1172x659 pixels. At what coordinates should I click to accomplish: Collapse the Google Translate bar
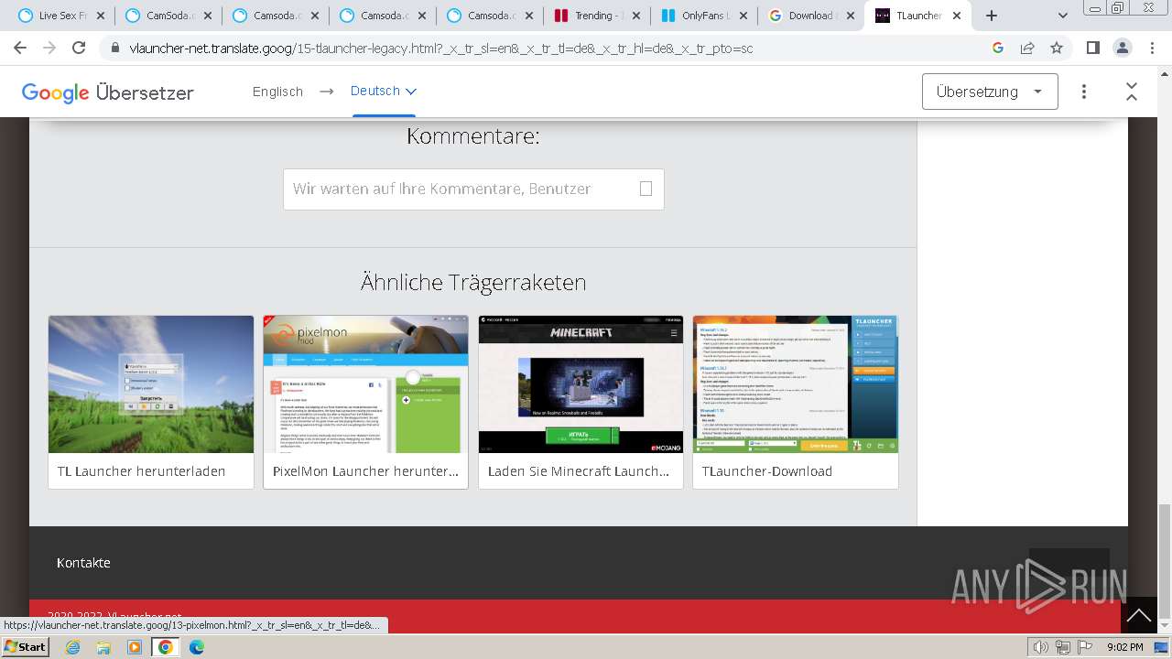pyautogui.click(x=1132, y=92)
